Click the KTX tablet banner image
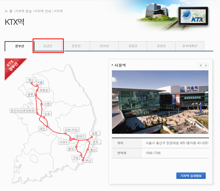The width and height of the screenshot is (220, 191). click(193, 16)
